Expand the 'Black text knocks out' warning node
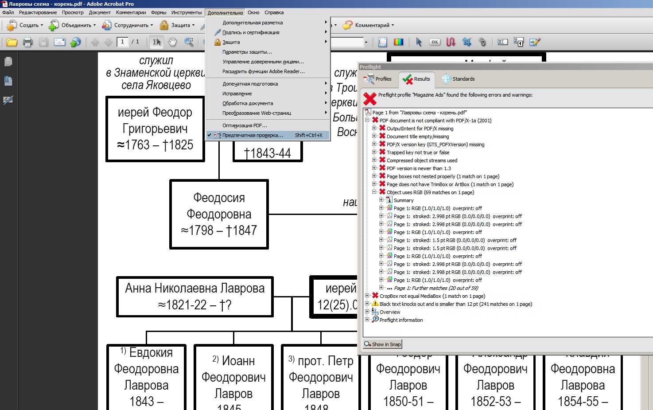The image size is (653, 410). coord(367,304)
